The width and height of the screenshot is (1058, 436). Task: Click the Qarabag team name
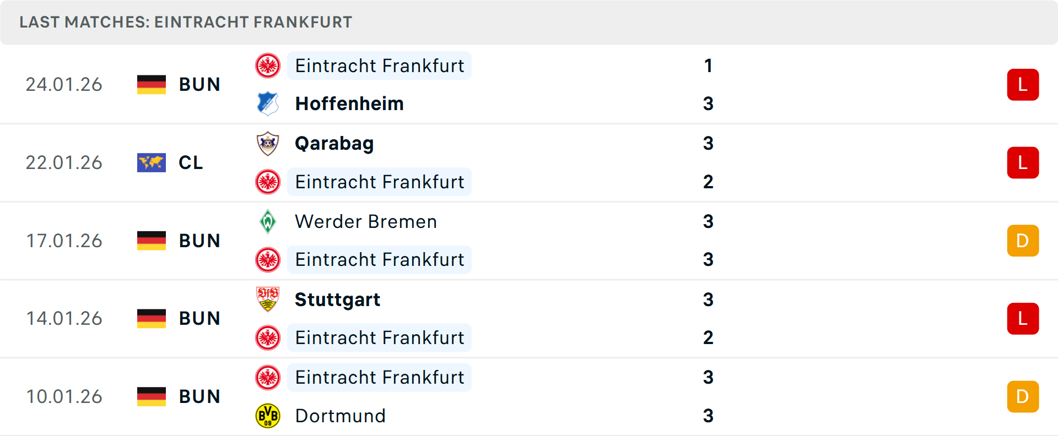click(x=334, y=144)
